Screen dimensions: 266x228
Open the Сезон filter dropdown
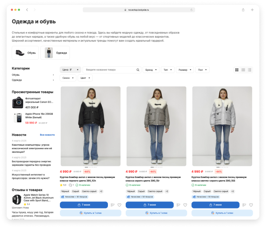point(68,78)
